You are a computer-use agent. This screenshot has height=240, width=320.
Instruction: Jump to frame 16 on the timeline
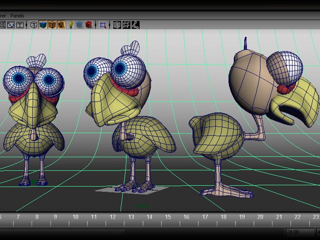pyautogui.click(x=186, y=217)
